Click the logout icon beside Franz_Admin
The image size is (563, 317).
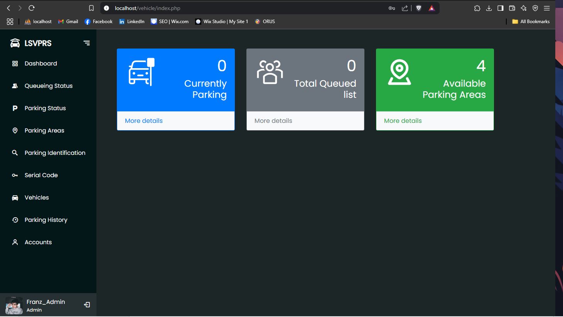point(87,305)
